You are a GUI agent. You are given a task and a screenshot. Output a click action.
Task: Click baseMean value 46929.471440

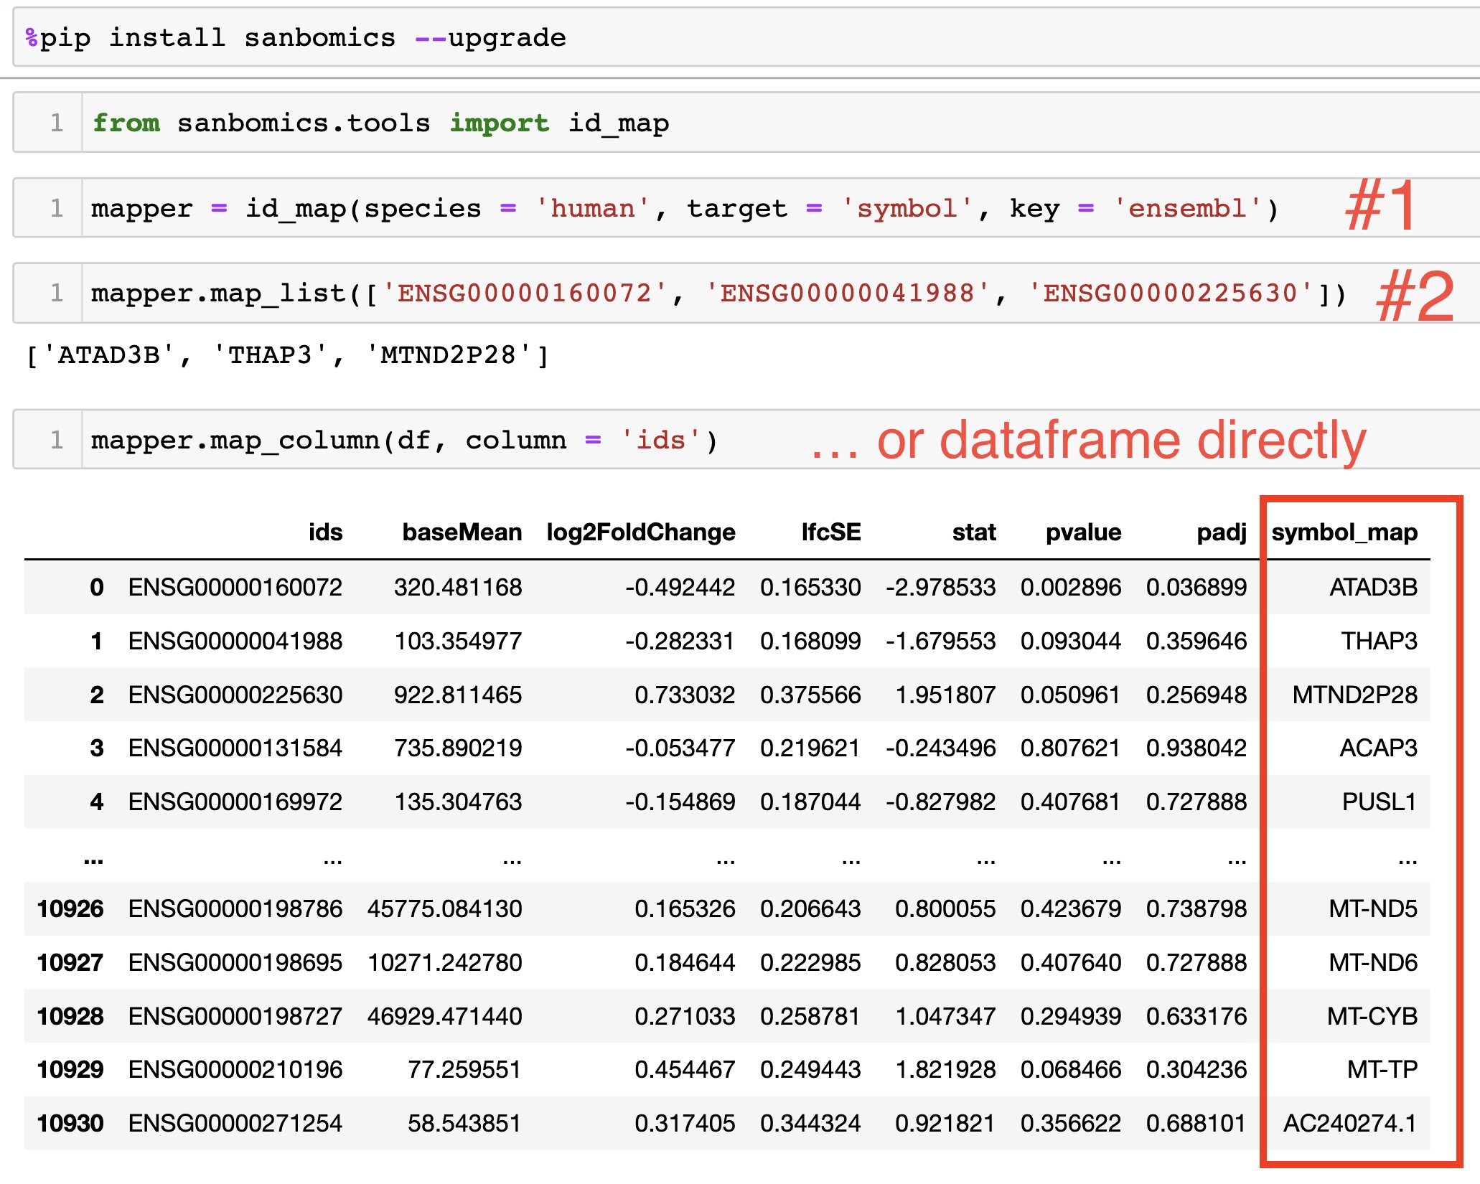click(x=444, y=1016)
